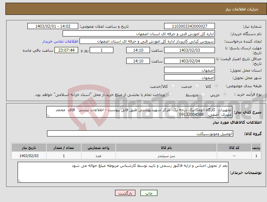Click the resize handle of the توضیحات خریدار box
267x202 pixels.
pos(20,181)
